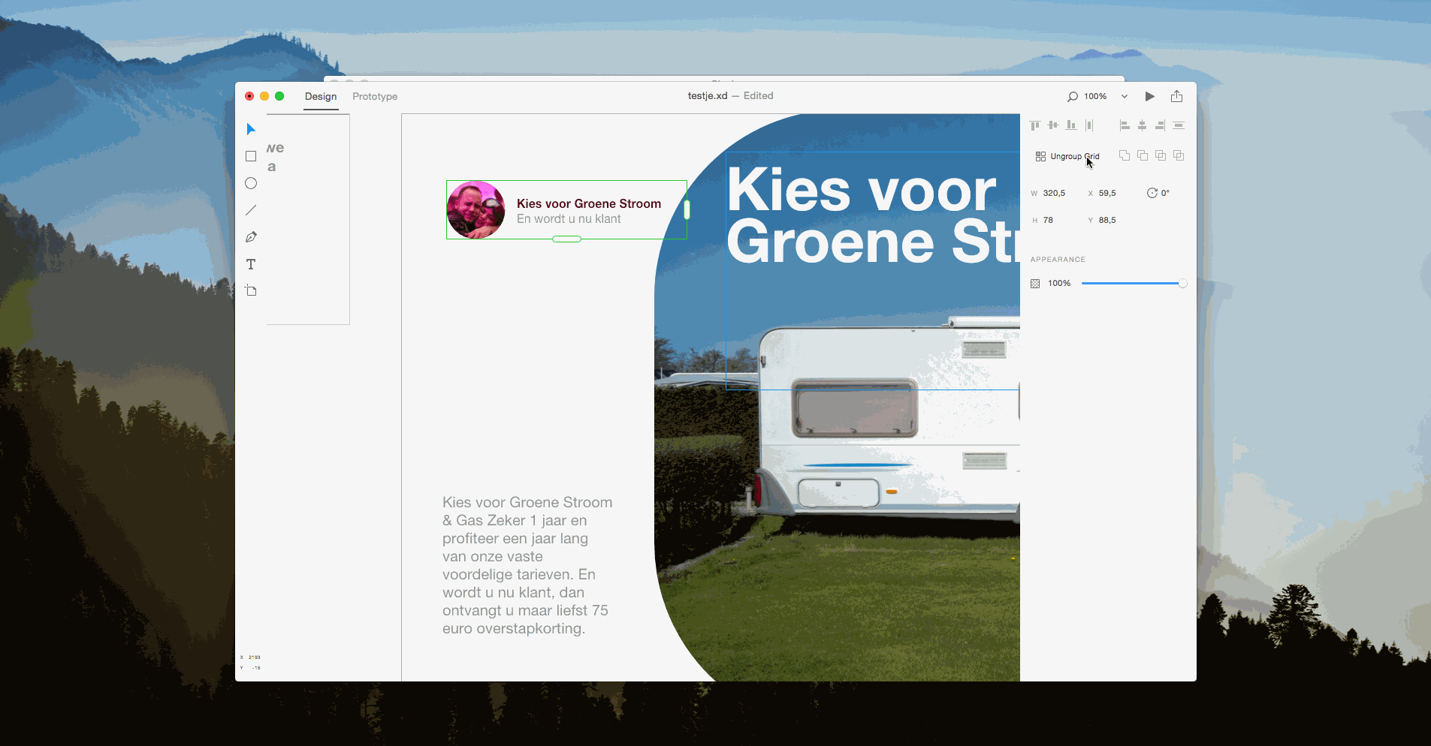Screen dimensions: 1431x746
Task: Start the prototype preview with play button
Action: (x=1150, y=96)
